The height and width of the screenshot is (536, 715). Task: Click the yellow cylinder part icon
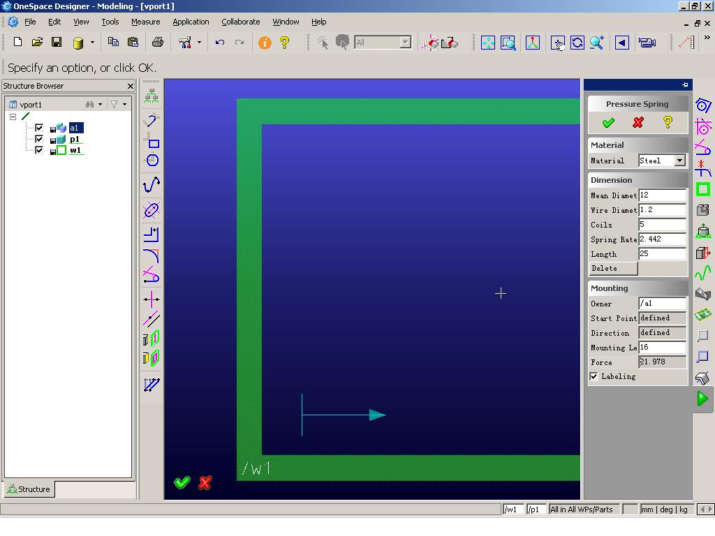pos(78,43)
